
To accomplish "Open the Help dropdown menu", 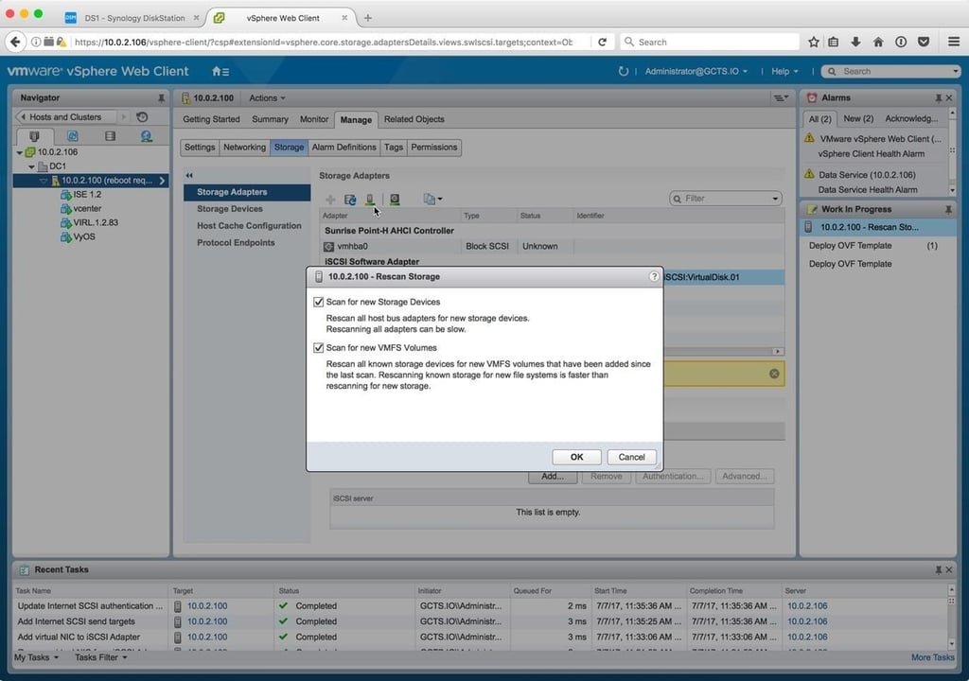I will [x=784, y=71].
